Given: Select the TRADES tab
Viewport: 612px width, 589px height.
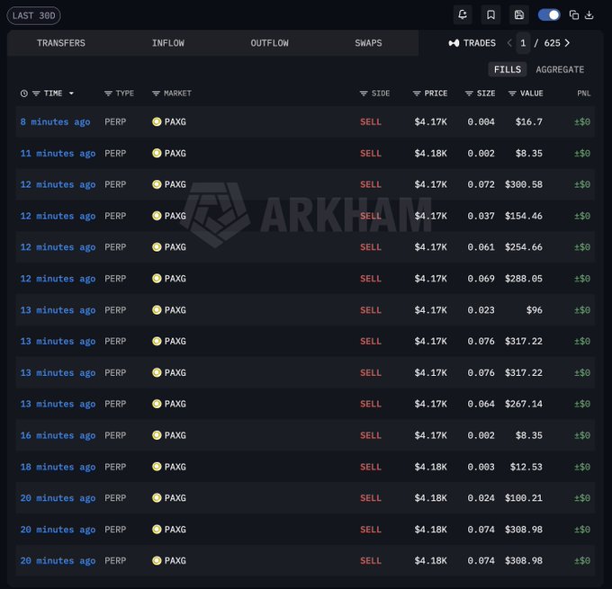Looking at the screenshot, I should coord(472,43).
